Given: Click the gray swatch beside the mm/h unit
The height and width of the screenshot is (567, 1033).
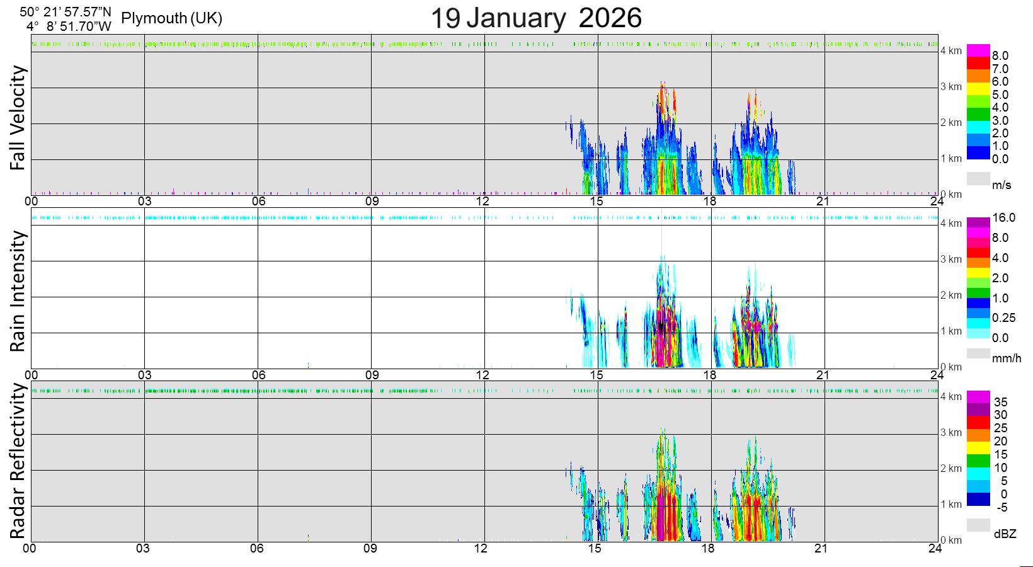Looking at the screenshot, I should (978, 353).
